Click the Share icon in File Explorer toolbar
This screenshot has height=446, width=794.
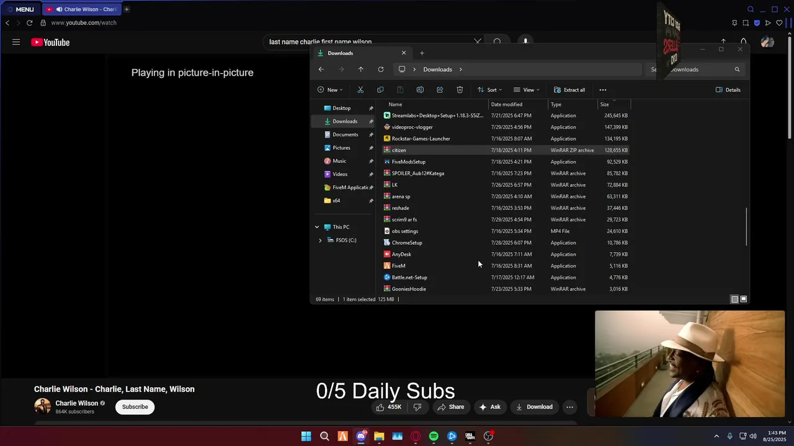[x=440, y=90]
